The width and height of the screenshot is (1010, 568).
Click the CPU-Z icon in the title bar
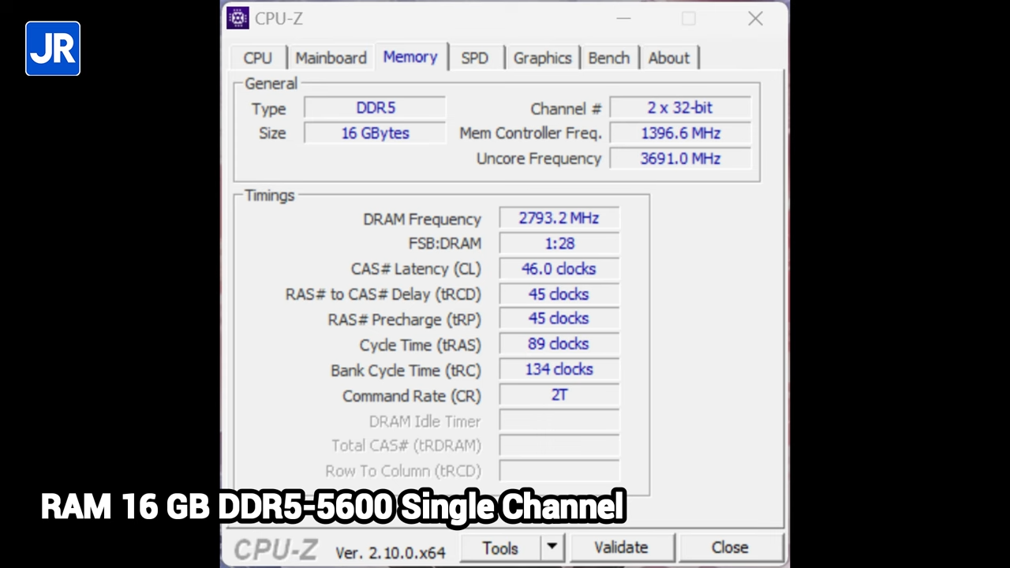tap(238, 18)
